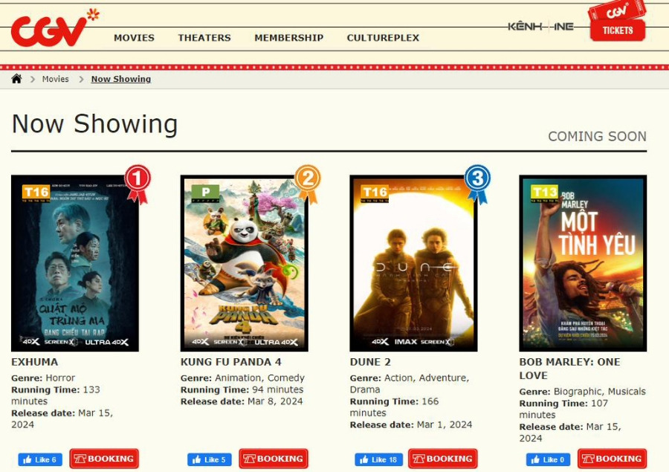Click the T13 rating badge on Bob Marley
This screenshot has height=472, width=669.
[544, 193]
